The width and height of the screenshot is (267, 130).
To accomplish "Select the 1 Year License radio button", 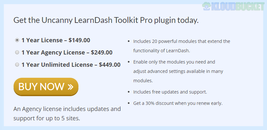I will 17,40.
